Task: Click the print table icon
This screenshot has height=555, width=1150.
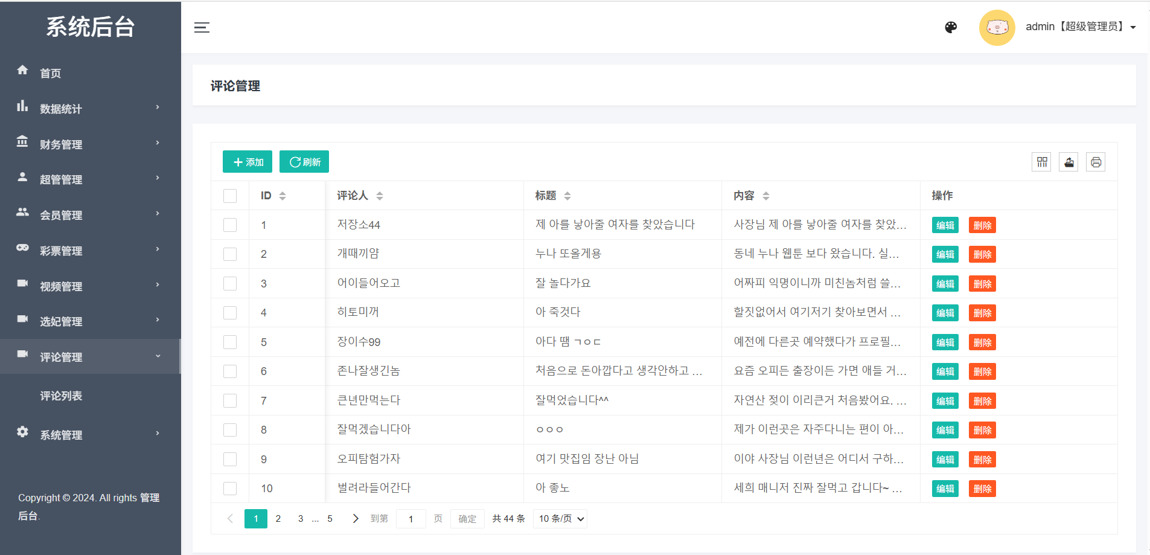Action: (x=1096, y=162)
